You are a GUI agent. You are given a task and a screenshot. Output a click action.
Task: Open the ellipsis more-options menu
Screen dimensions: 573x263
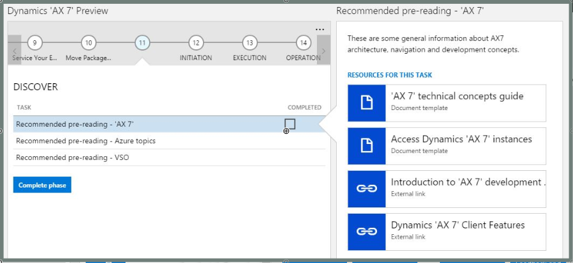tap(319, 29)
